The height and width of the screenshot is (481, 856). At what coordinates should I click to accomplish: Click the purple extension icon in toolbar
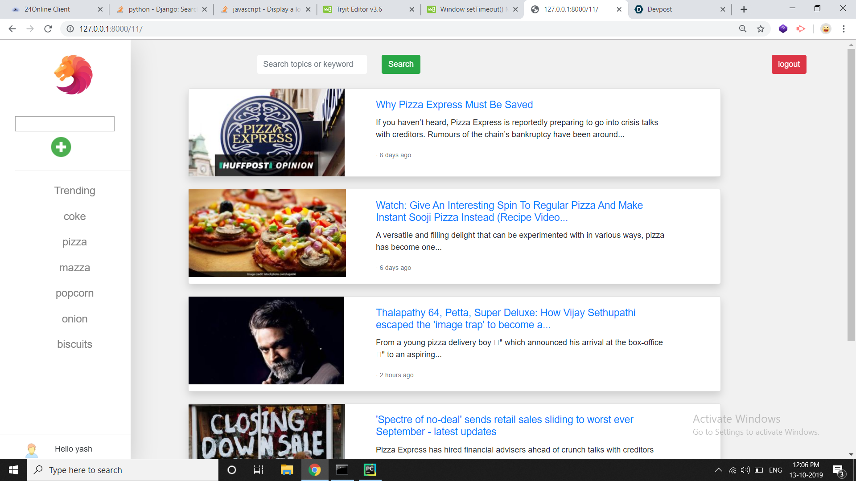click(x=783, y=29)
